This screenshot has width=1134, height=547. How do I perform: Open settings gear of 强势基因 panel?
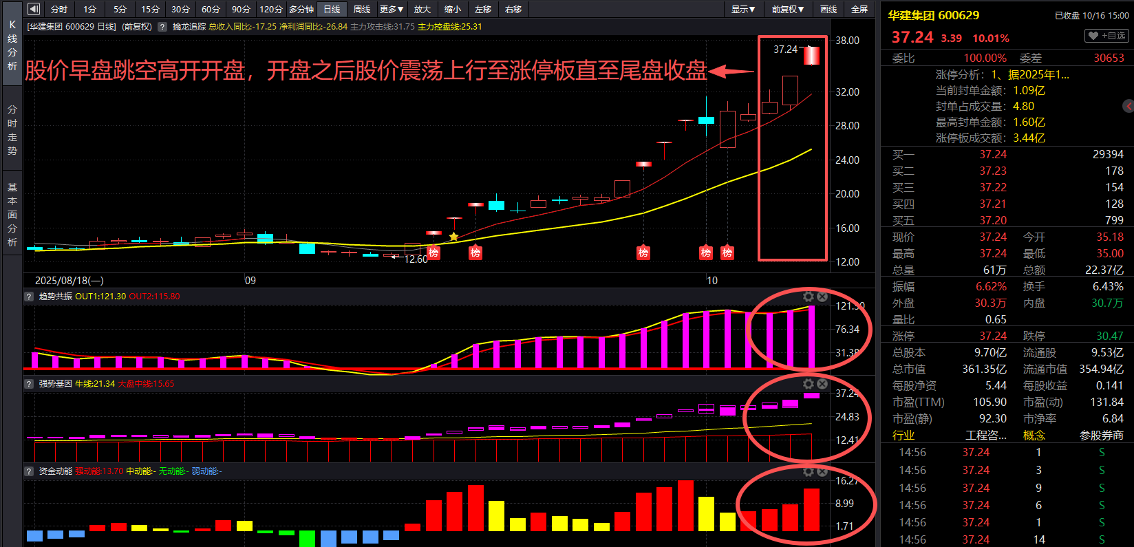pyautogui.click(x=809, y=384)
